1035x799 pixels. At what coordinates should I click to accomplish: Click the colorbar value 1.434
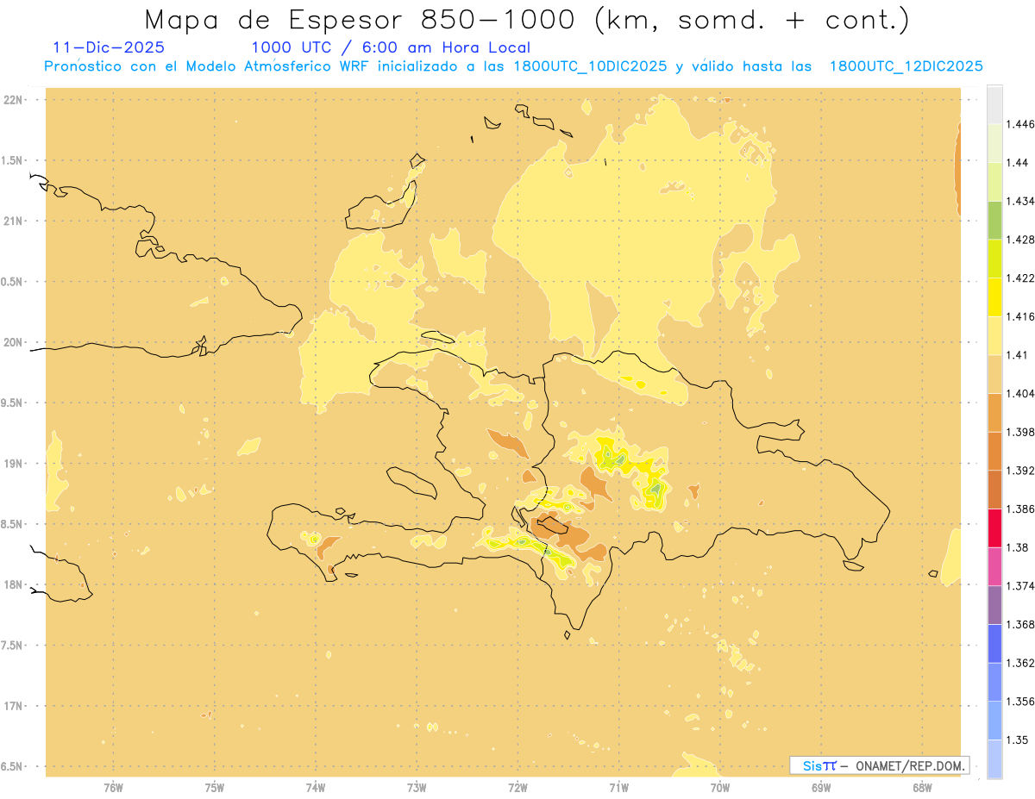coord(1022,201)
